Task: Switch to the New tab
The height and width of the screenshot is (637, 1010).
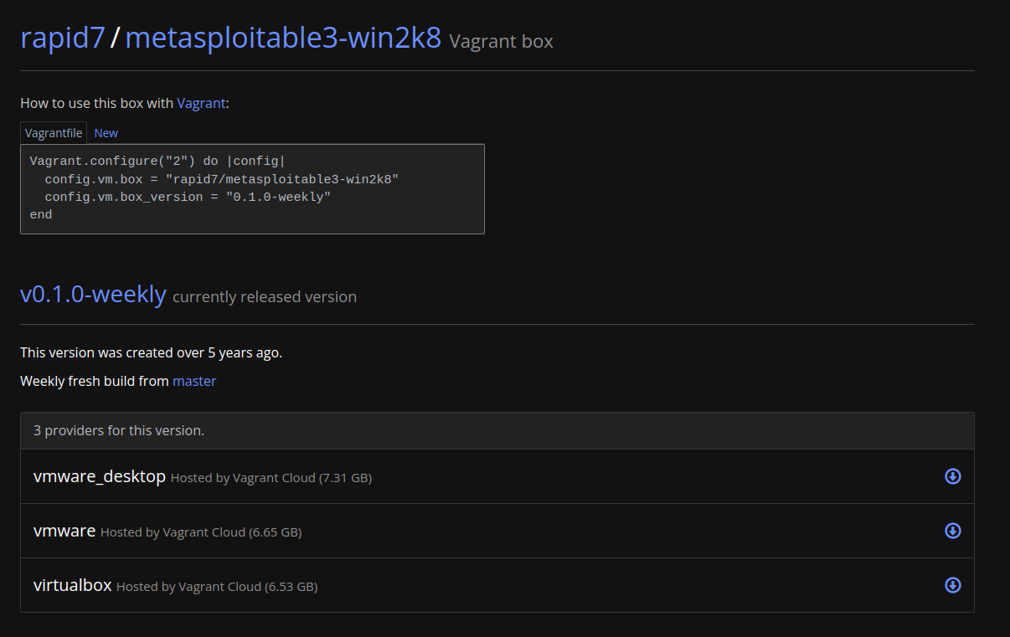Action: click(106, 132)
